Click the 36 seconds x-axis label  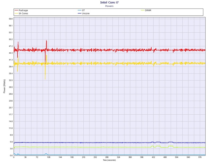tap(25, 157)
